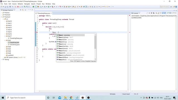
Task: Click the Run External Tools icon
Action: coord(53,7)
